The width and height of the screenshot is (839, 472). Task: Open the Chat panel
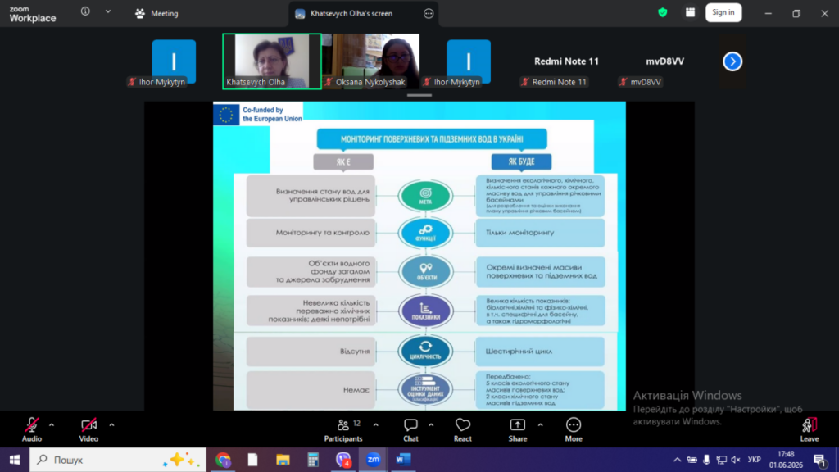(410, 429)
